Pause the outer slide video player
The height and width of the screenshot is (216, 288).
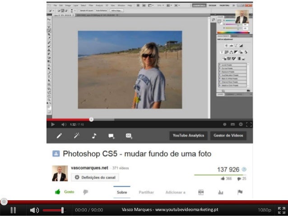click(x=13, y=210)
